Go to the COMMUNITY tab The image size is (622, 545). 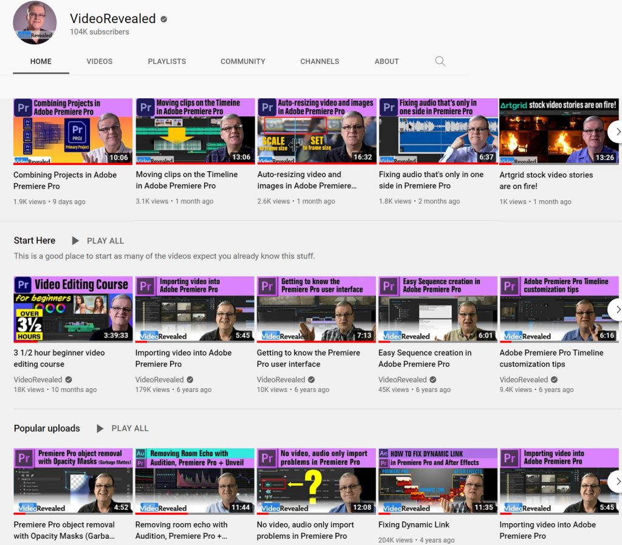pyautogui.click(x=243, y=61)
